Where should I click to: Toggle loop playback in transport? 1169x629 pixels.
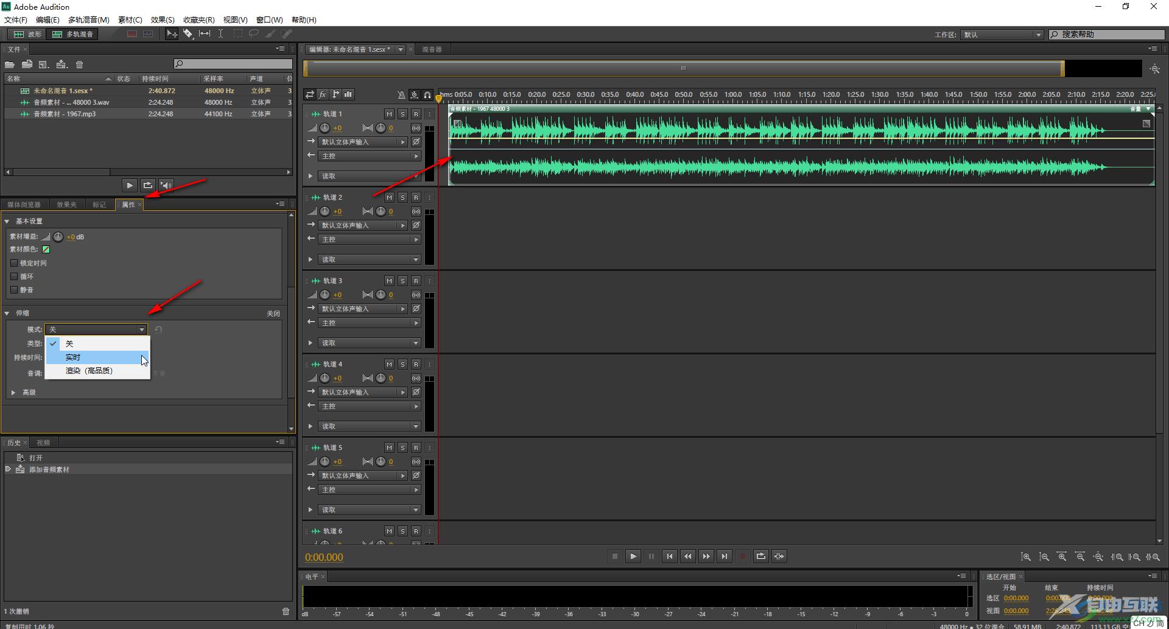[761, 556]
